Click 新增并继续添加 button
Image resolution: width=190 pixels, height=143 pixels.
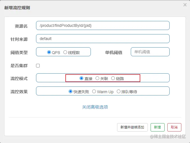click(132, 127)
